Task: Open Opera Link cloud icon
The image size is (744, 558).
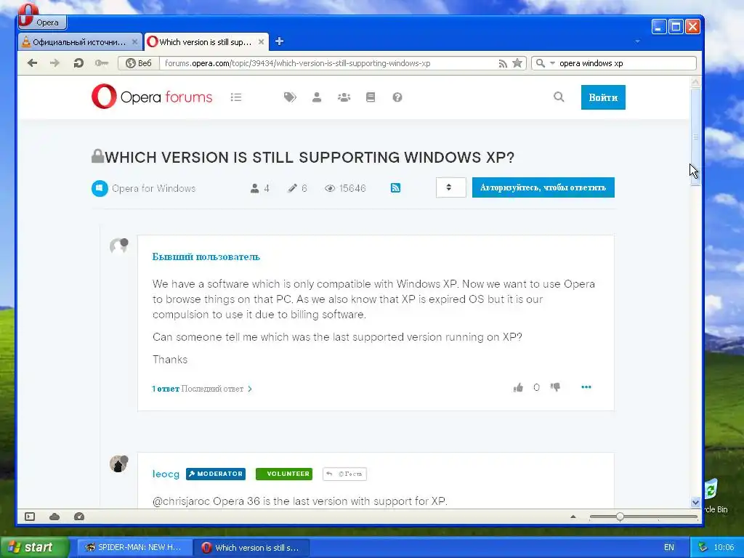Action: (54, 517)
